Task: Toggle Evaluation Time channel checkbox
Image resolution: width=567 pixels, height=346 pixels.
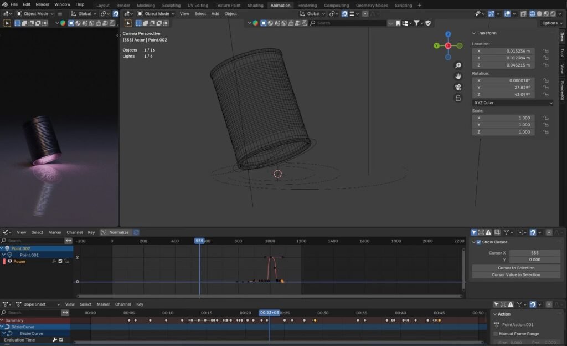Action: (x=61, y=340)
